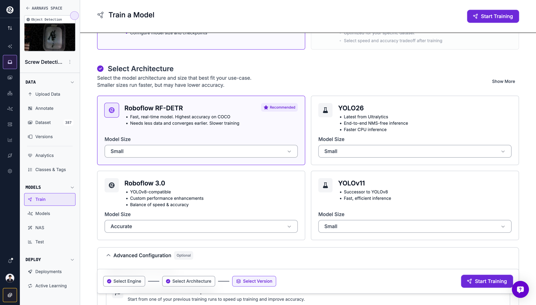Viewport: 536px width, 305px height.
Task: Click Start Training in the bottom step bar
Action: pos(487,281)
